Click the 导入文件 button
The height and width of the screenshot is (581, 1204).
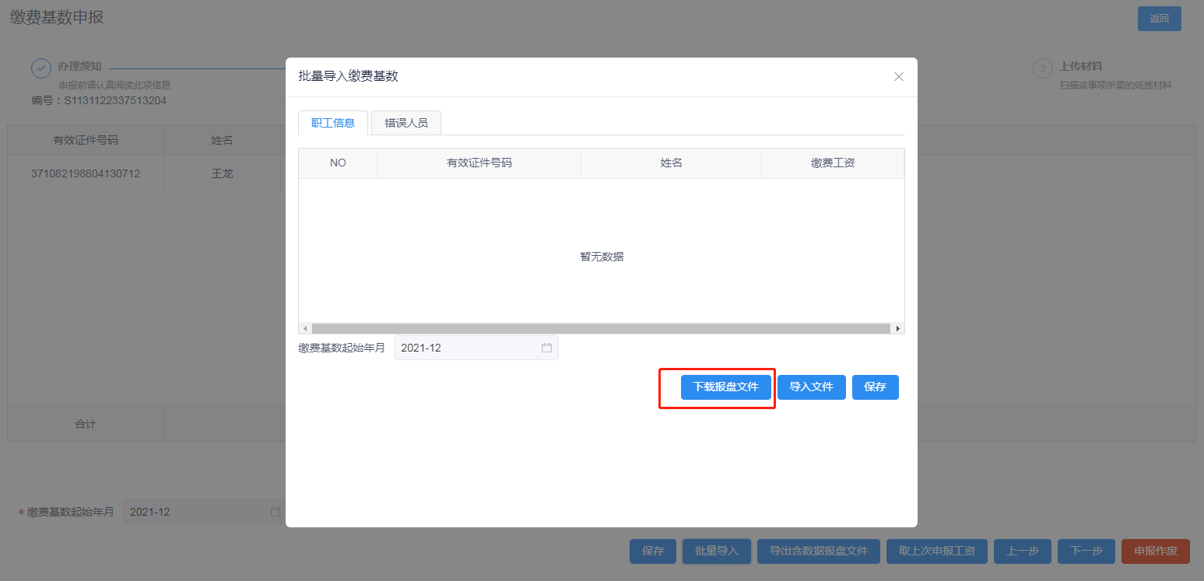click(x=811, y=387)
